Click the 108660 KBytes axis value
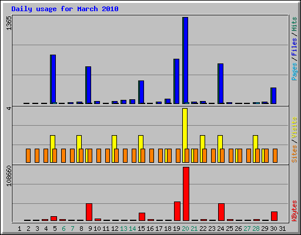 click(9, 176)
